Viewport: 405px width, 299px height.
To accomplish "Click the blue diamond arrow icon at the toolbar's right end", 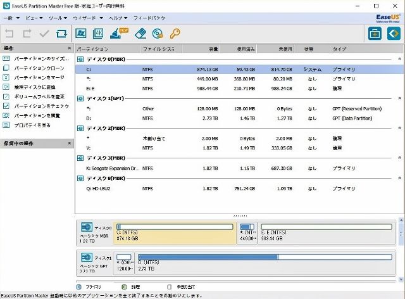I will coord(394,34).
